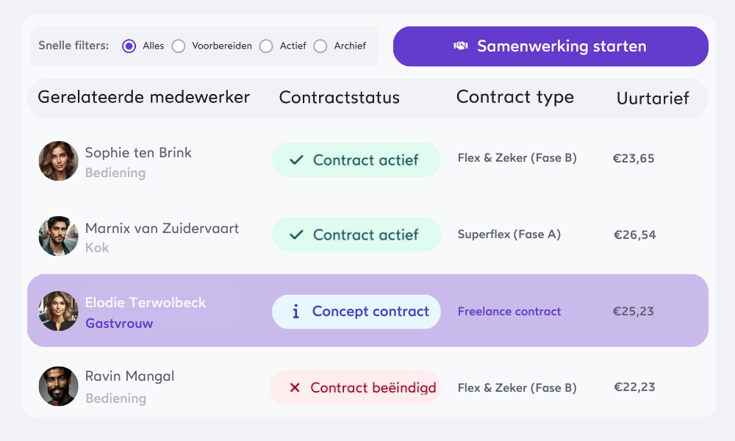Image resolution: width=735 pixels, height=441 pixels.
Task: Open Sophie ten Brink's profile photo
Action: click(x=59, y=161)
